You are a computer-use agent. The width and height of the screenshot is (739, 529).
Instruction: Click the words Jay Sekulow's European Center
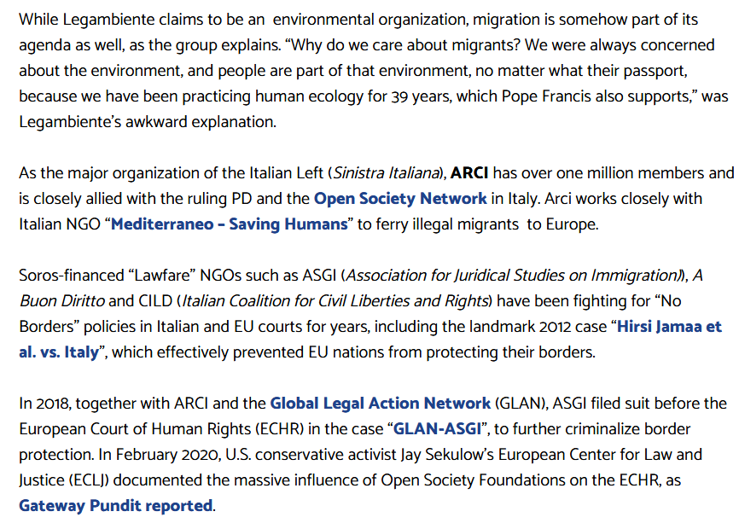[509, 454]
